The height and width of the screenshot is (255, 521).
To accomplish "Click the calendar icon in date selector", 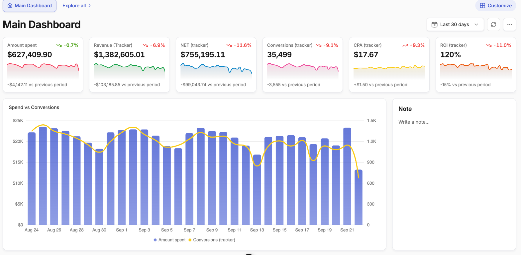I will click(434, 25).
